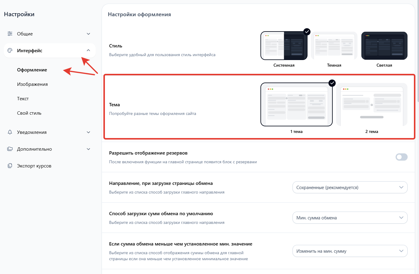Click checkmark badge on Системная style
This screenshot has height=274, width=419.
307,32
